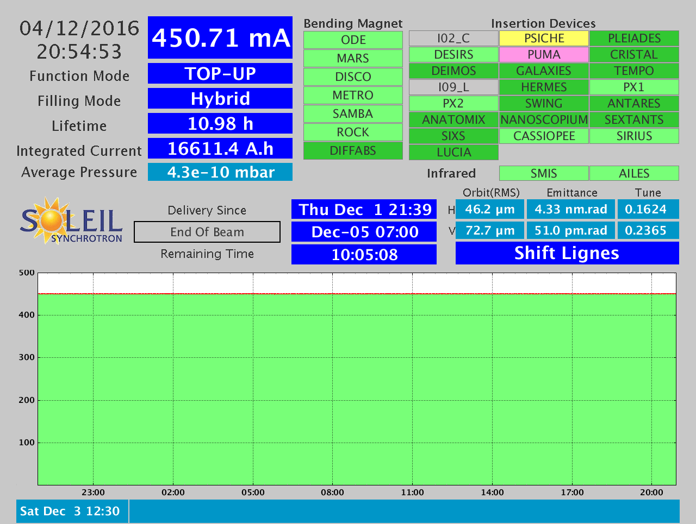Click the DISCO beamline indicator
The image size is (696, 524).
pyautogui.click(x=353, y=77)
